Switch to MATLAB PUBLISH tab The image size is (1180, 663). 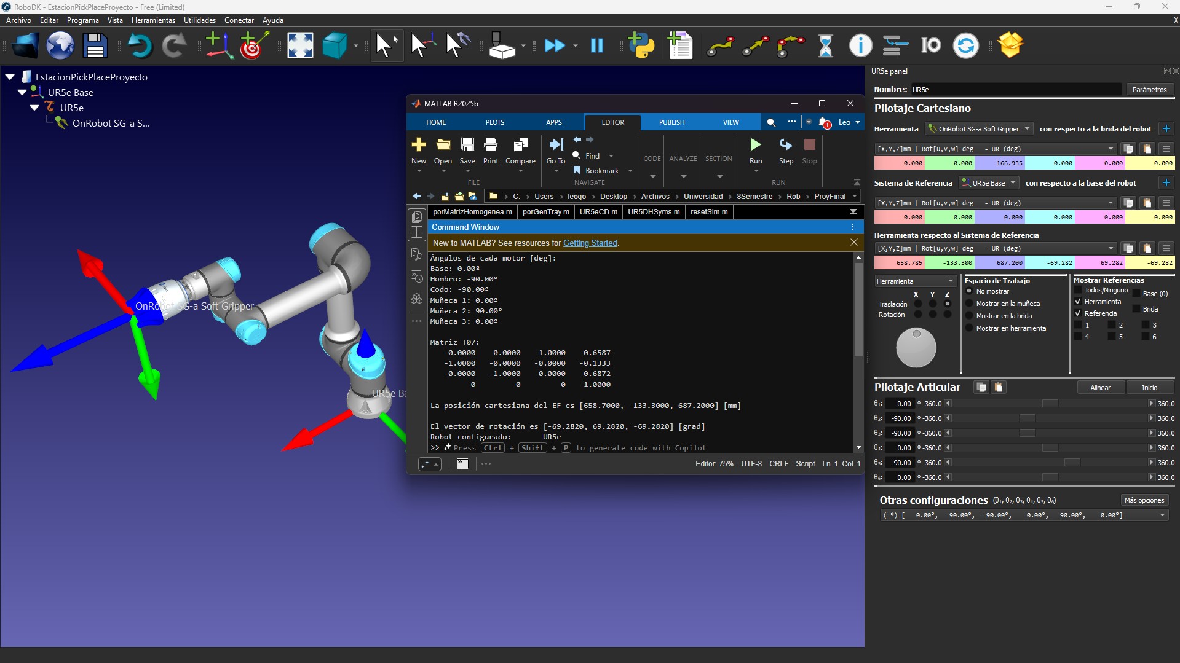pyautogui.click(x=671, y=122)
